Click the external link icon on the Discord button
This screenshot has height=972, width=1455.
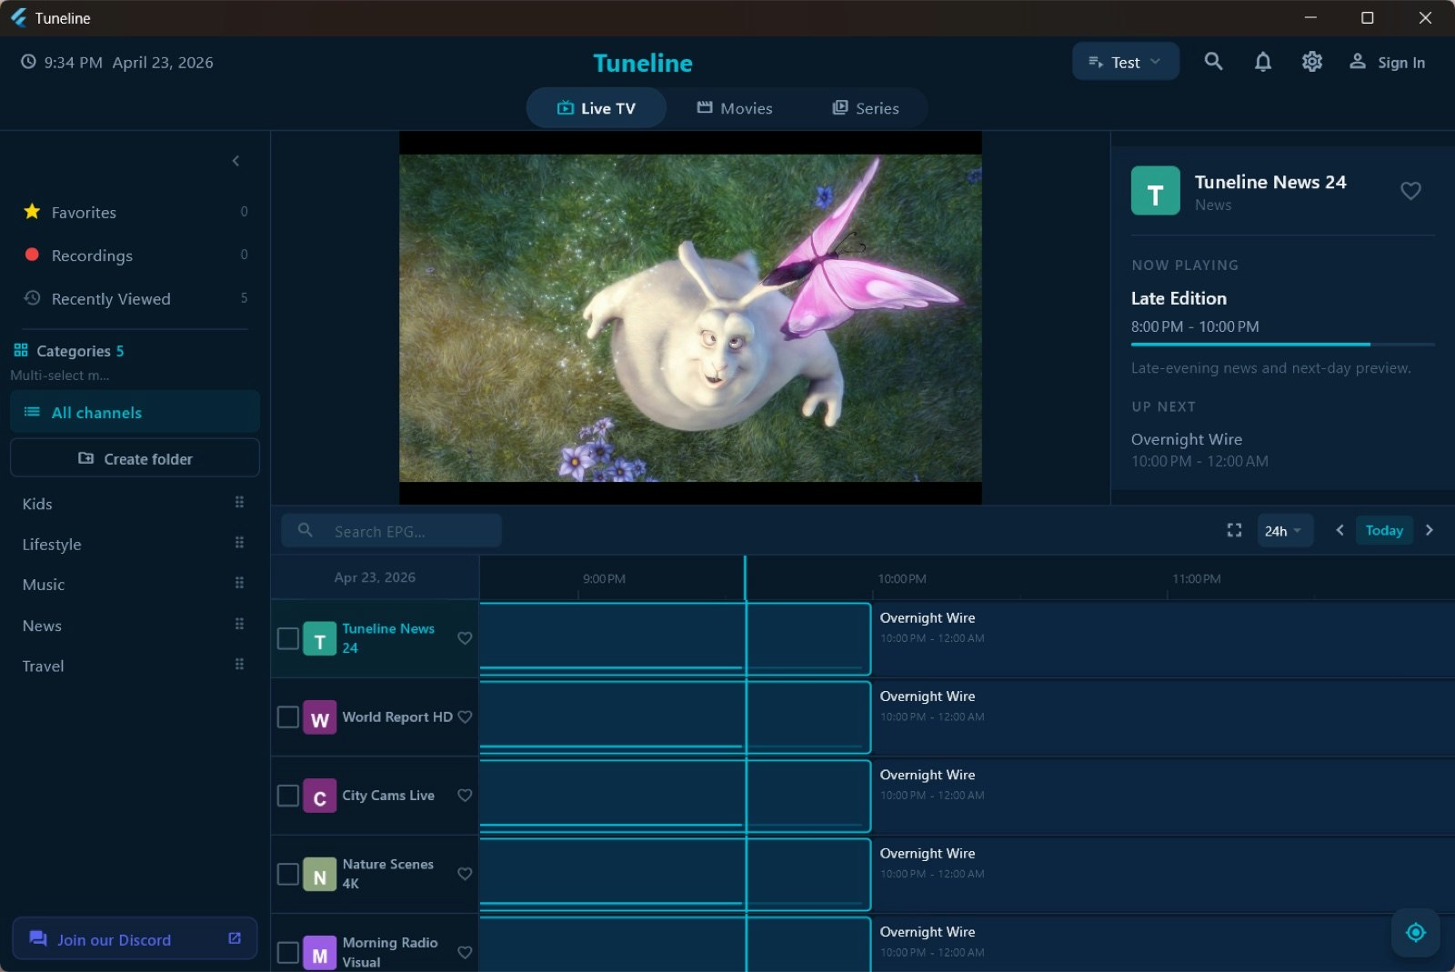coord(235,938)
